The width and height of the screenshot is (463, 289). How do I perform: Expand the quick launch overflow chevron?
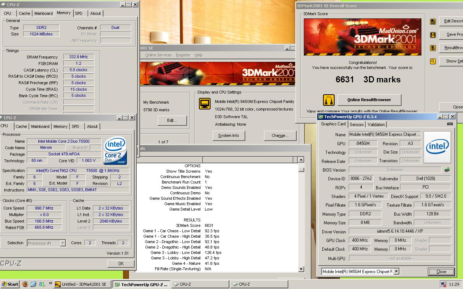tap(50, 284)
